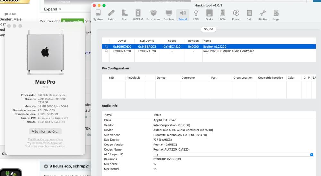The height and width of the screenshot is (176, 321).
Task: Switch to the Boot section
Action: (125, 15)
